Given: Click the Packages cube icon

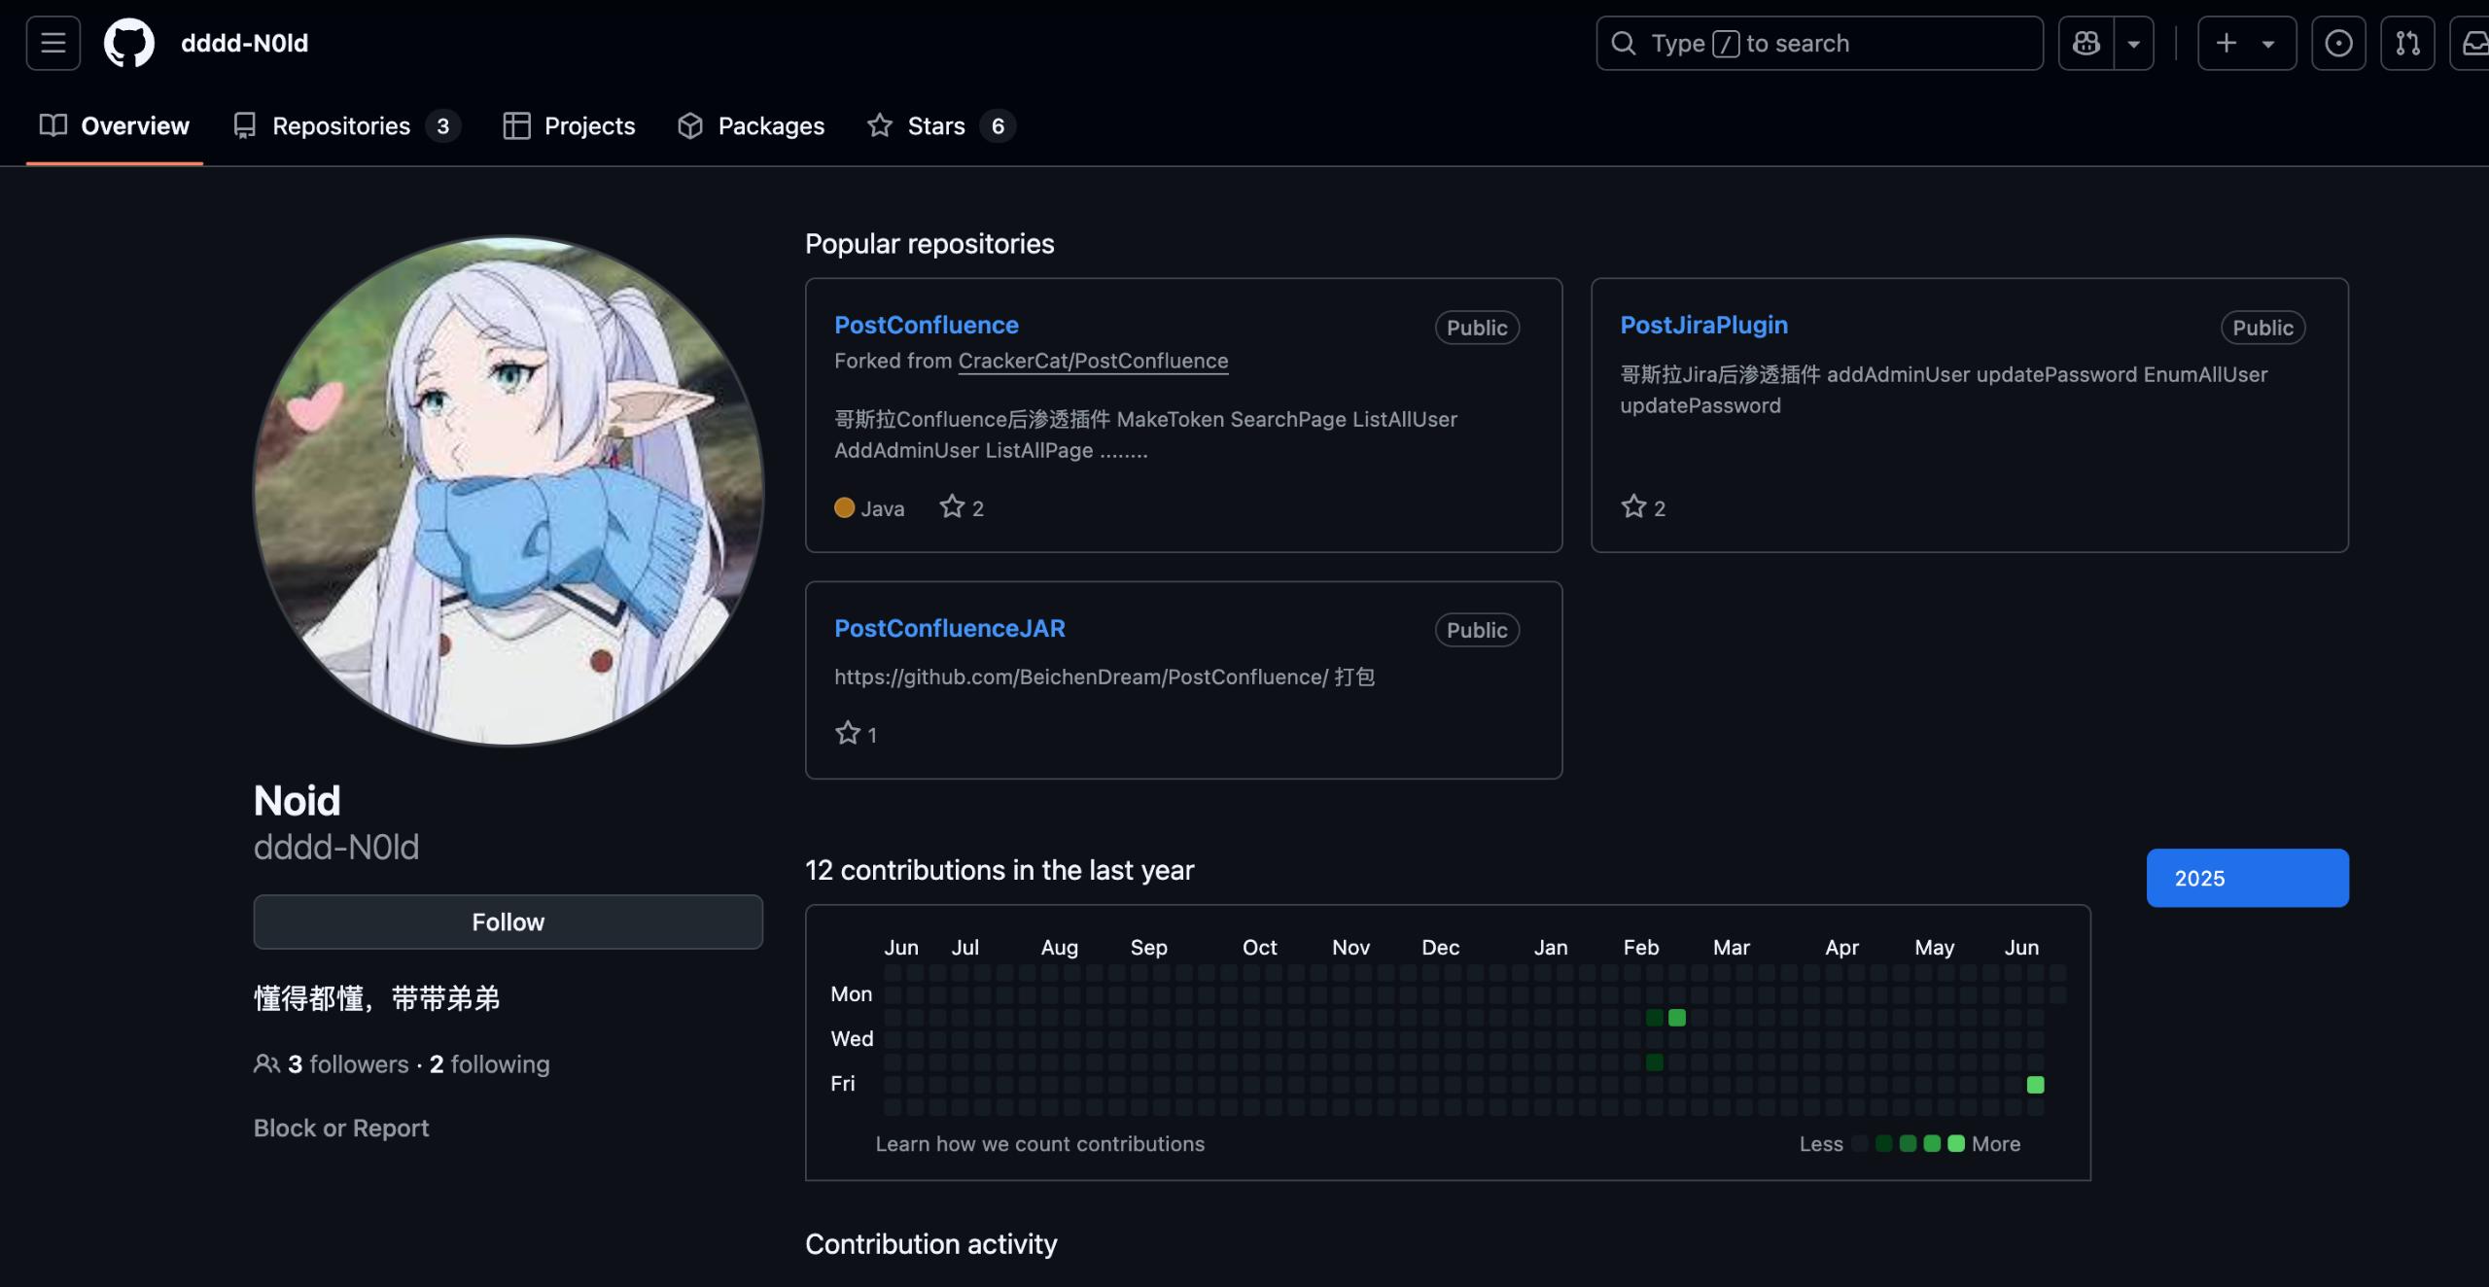Looking at the screenshot, I should pyautogui.click(x=690, y=125).
